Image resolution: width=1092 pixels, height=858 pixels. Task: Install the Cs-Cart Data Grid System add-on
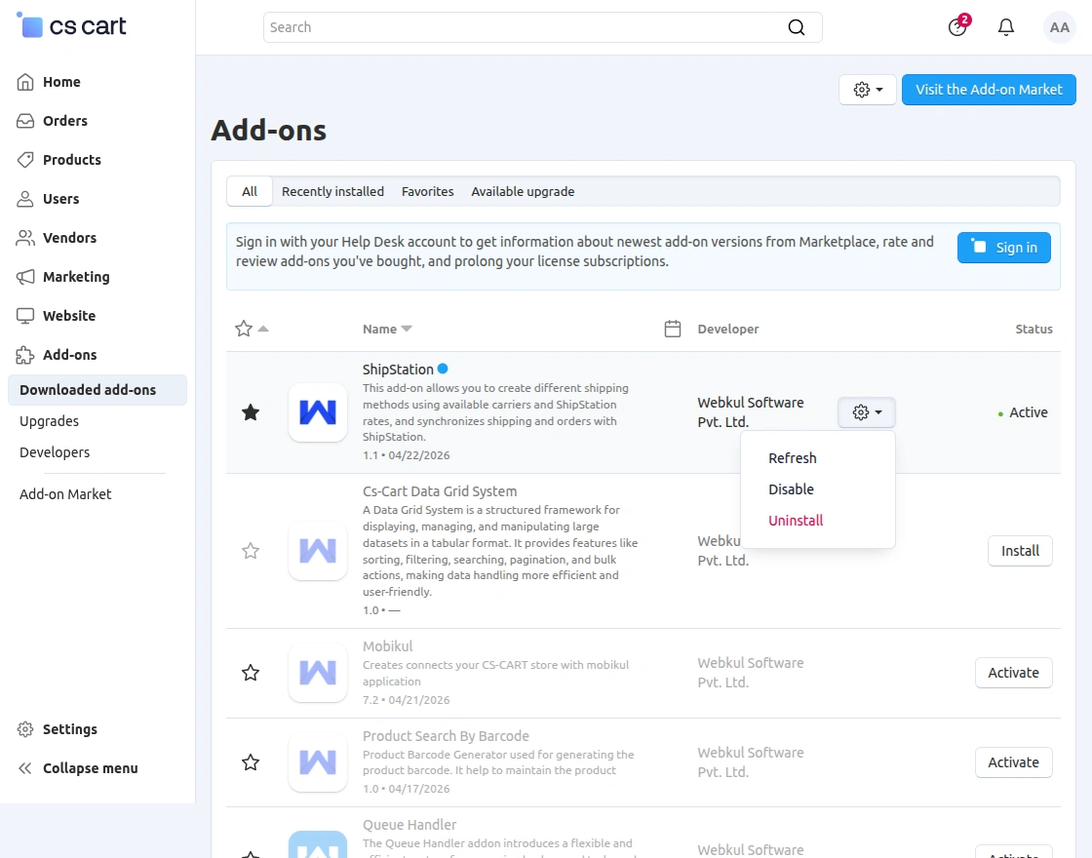click(x=1020, y=551)
